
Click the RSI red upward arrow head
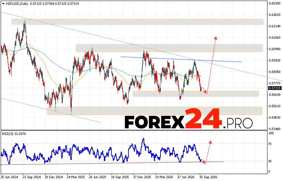click(x=210, y=142)
